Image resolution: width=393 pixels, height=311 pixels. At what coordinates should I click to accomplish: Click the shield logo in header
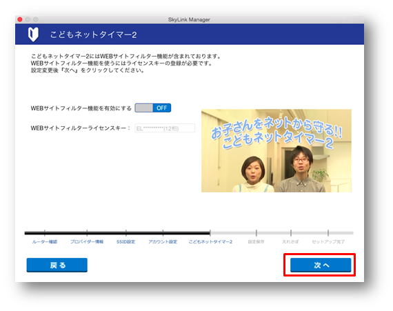tap(33, 34)
